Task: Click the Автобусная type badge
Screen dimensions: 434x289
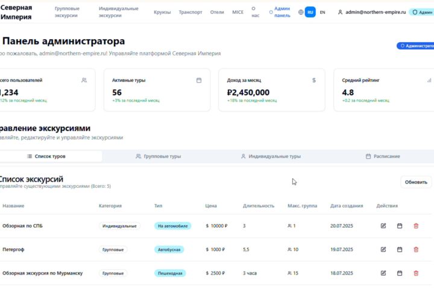Action: point(169,249)
